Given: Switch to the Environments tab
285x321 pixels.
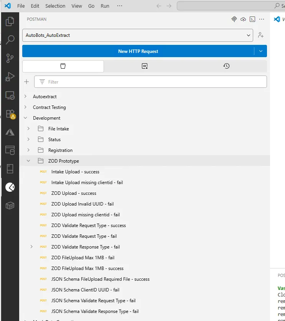Looking at the screenshot, I should (145, 66).
